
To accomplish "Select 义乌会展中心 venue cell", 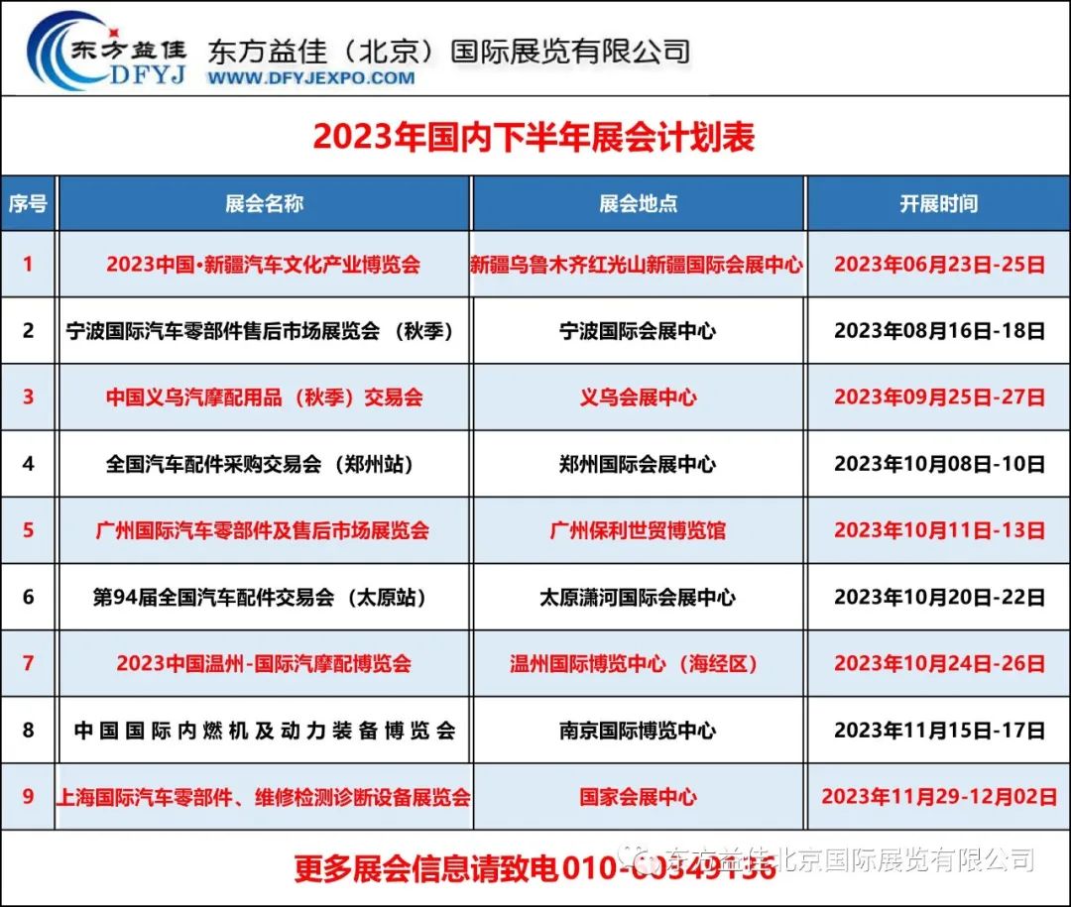I will pos(638,397).
